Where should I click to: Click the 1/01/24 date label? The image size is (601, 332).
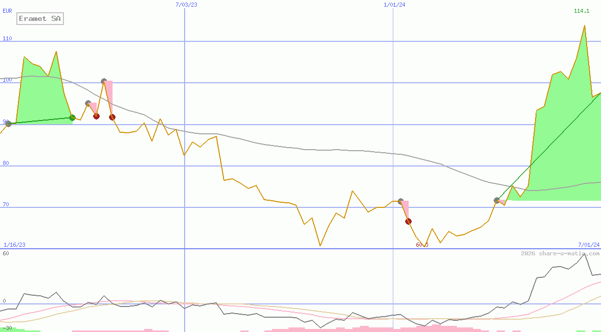[394, 5]
